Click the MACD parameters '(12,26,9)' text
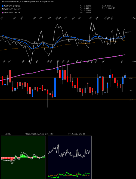This screenshot has width=136, height=179. click(28, 134)
